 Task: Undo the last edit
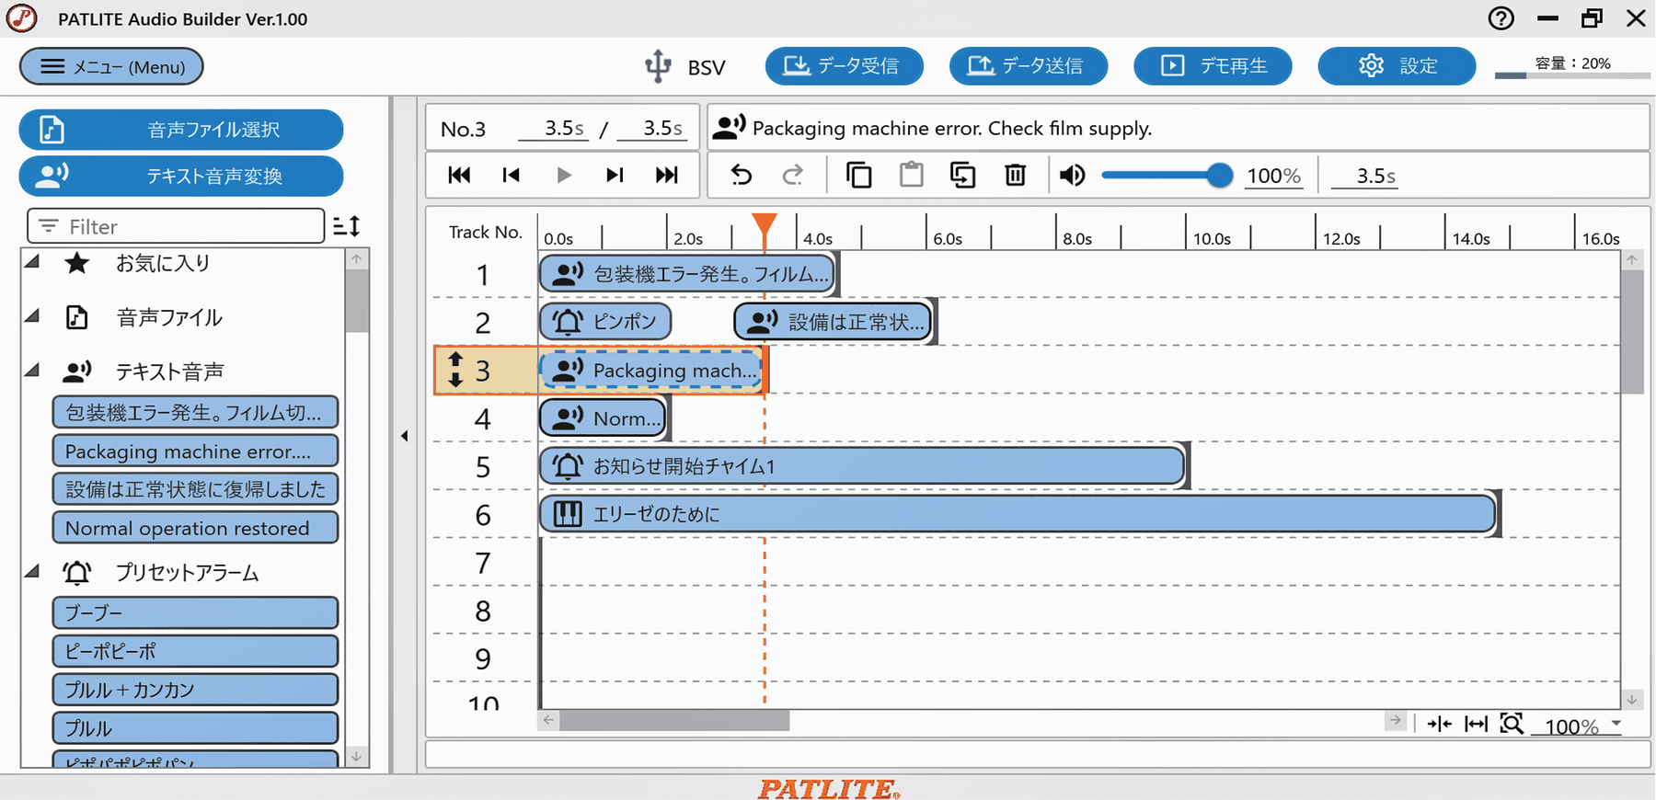pos(741,175)
